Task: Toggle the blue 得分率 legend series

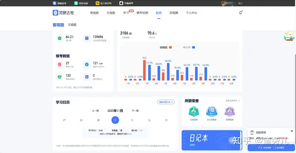Action: pyautogui.click(x=189, y=47)
